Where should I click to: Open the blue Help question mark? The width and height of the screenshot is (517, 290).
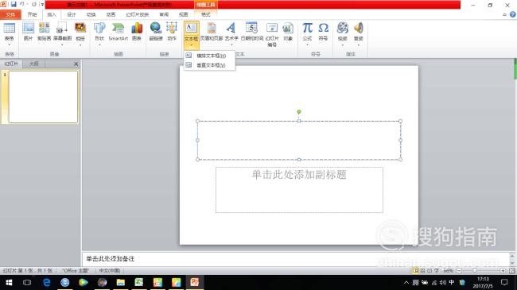coord(512,14)
